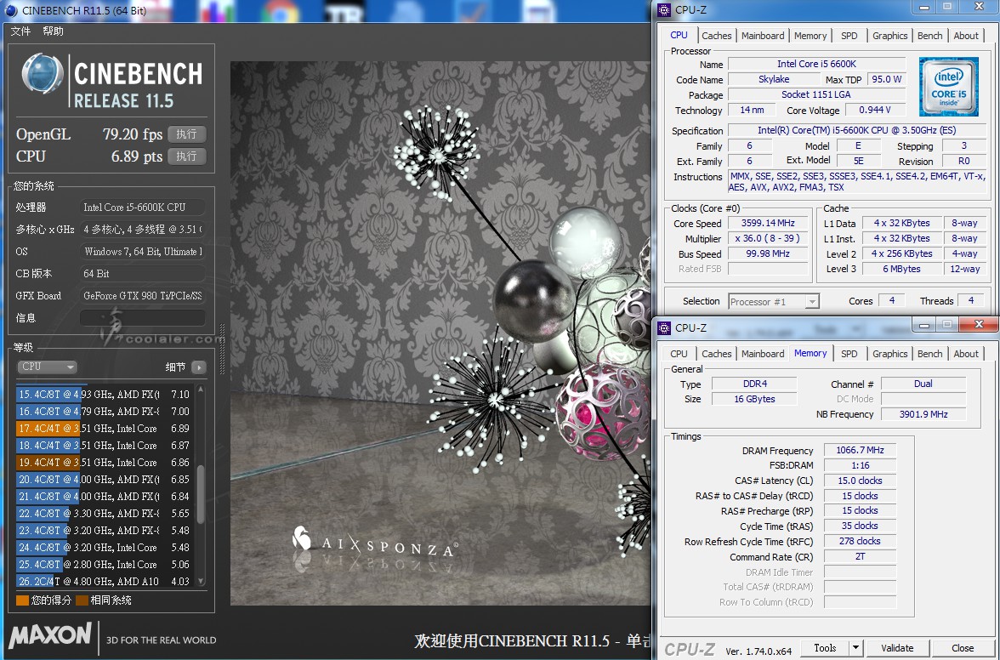Viewport: 1000px width, 660px height.
Task: Open the Tools dropdown arrow in CPU-Z
Action: (x=855, y=649)
